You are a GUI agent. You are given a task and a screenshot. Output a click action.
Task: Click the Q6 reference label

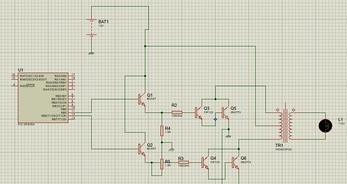[243, 158]
